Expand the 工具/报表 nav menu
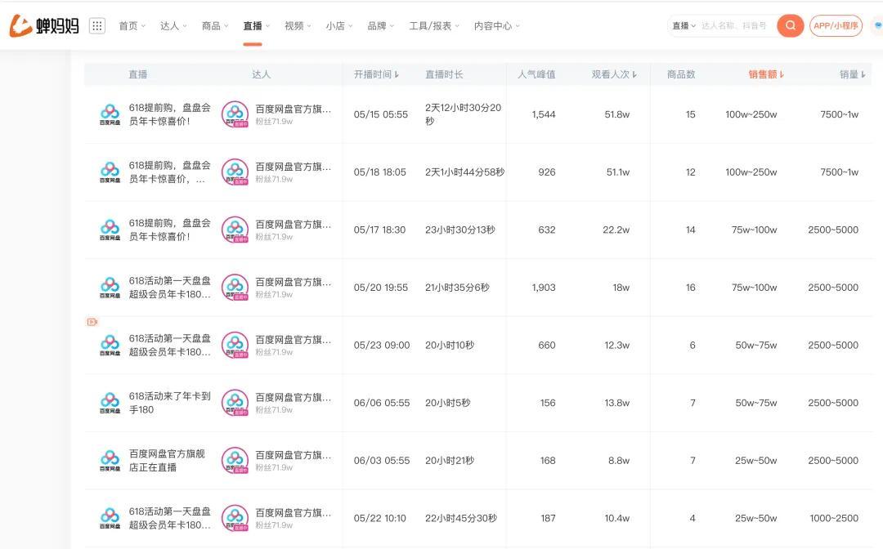Image resolution: width=883 pixels, height=549 pixels. coord(434,26)
